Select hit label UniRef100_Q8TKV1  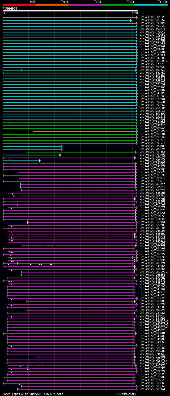click(x=152, y=263)
